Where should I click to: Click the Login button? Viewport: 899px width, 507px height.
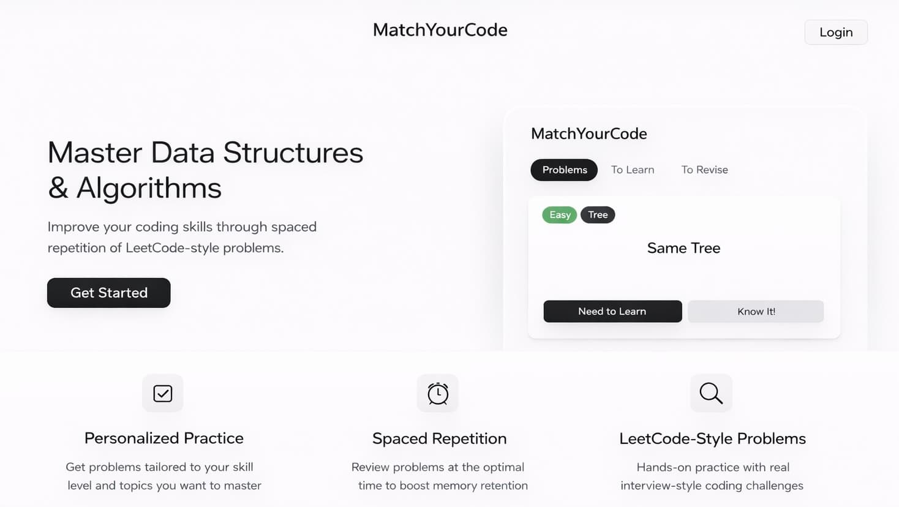point(835,32)
